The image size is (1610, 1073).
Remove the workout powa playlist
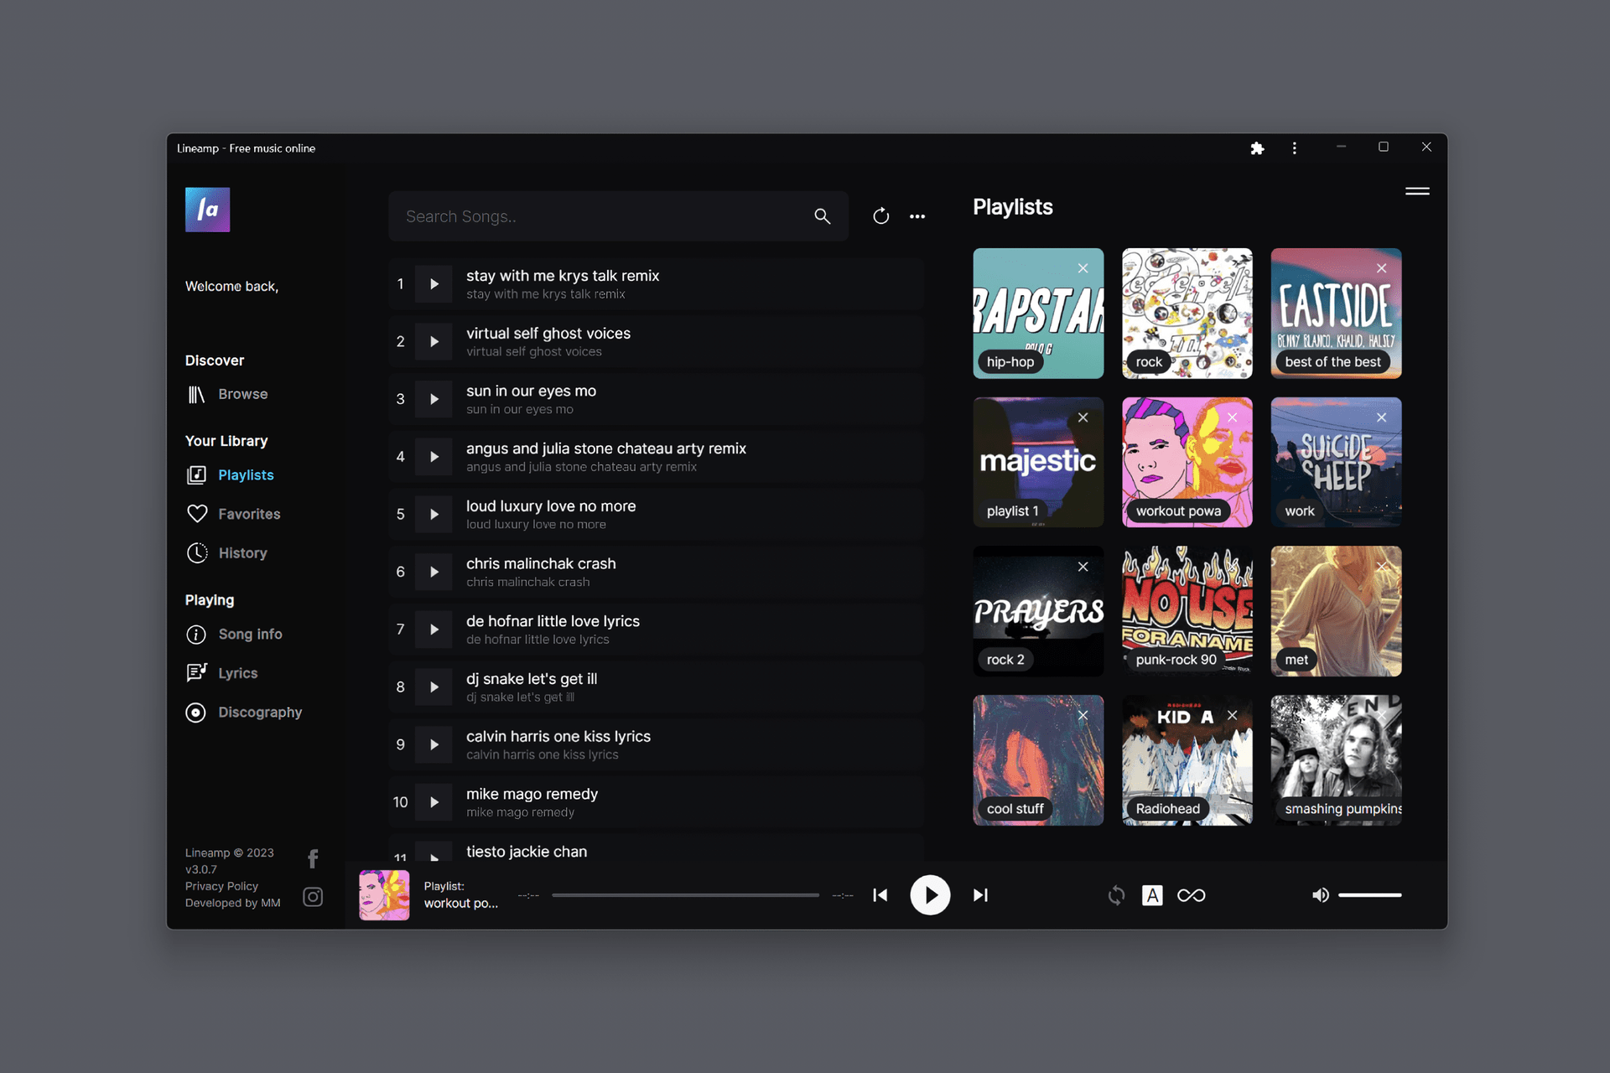point(1232,417)
